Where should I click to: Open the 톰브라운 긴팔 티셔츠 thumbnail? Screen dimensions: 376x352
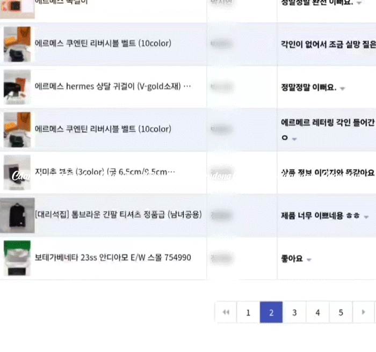pos(17,215)
